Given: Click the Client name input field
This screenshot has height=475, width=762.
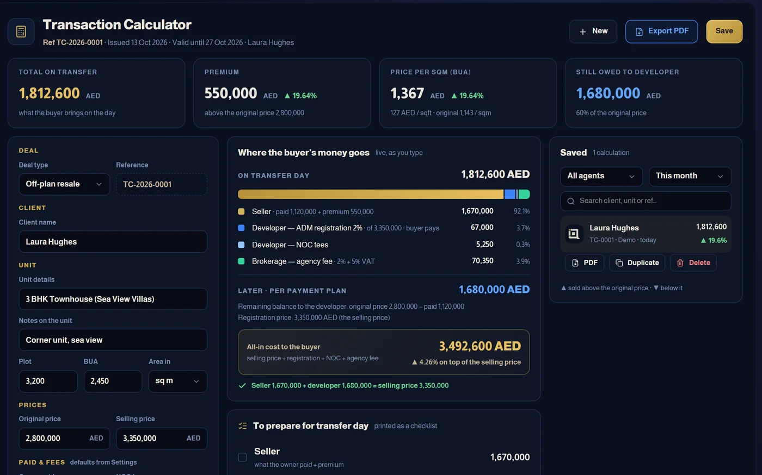Looking at the screenshot, I should 113,242.
